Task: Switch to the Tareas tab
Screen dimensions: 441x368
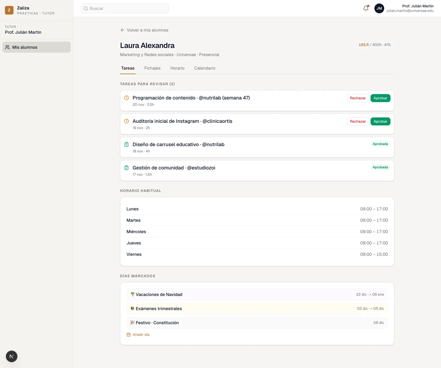Action: [128, 68]
